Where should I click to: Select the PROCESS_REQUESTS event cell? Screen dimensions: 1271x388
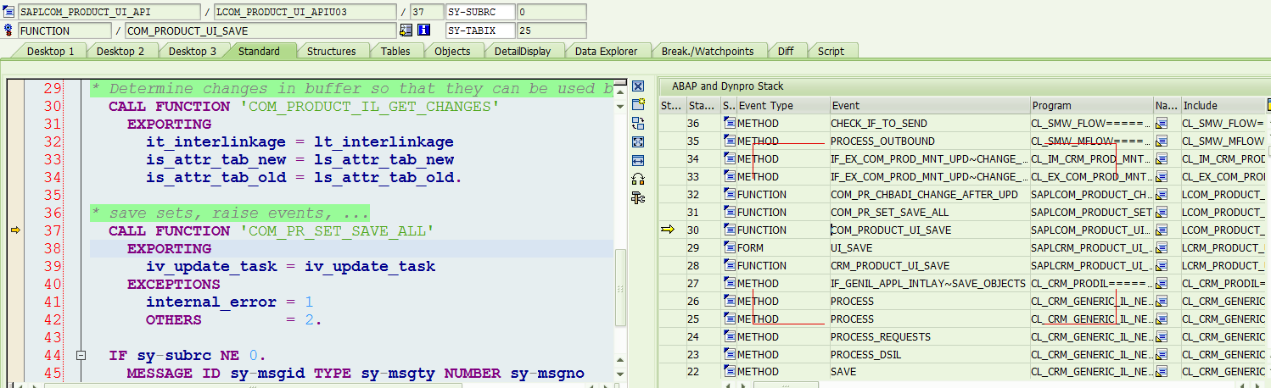930,337
